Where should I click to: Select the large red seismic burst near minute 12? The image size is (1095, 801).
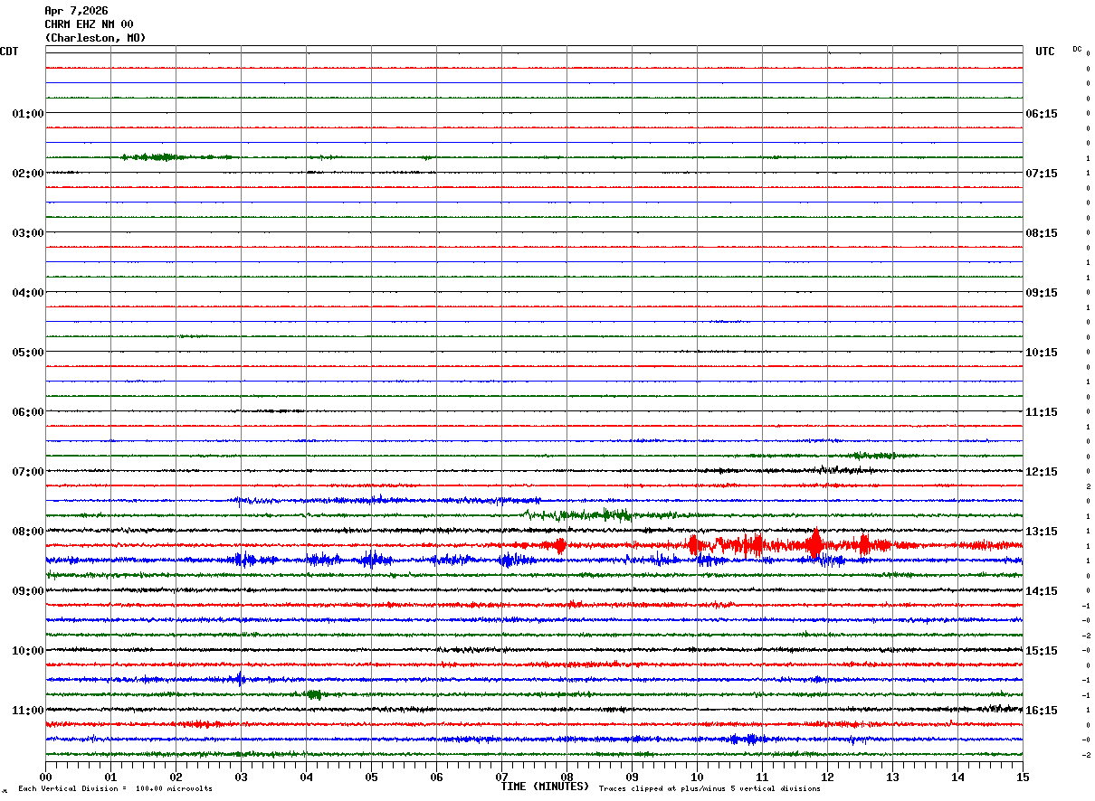814,543
